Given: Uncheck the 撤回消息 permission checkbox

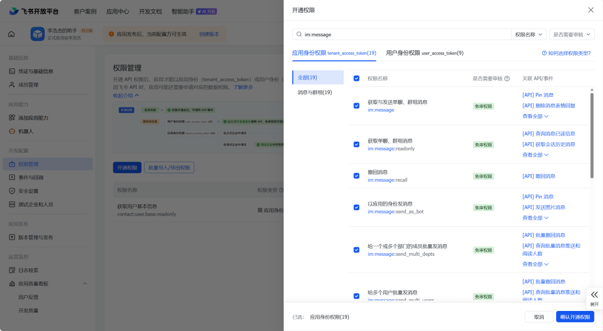Looking at the screenshot, I should pos(356,175).
